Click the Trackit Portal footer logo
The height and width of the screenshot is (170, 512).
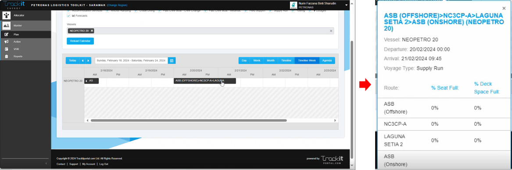333,159
